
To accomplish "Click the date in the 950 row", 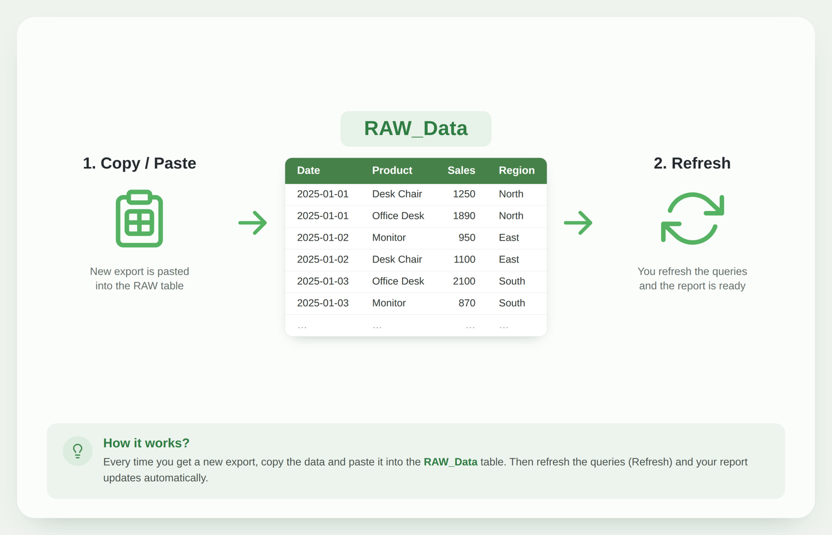I will tap(322, 238).
